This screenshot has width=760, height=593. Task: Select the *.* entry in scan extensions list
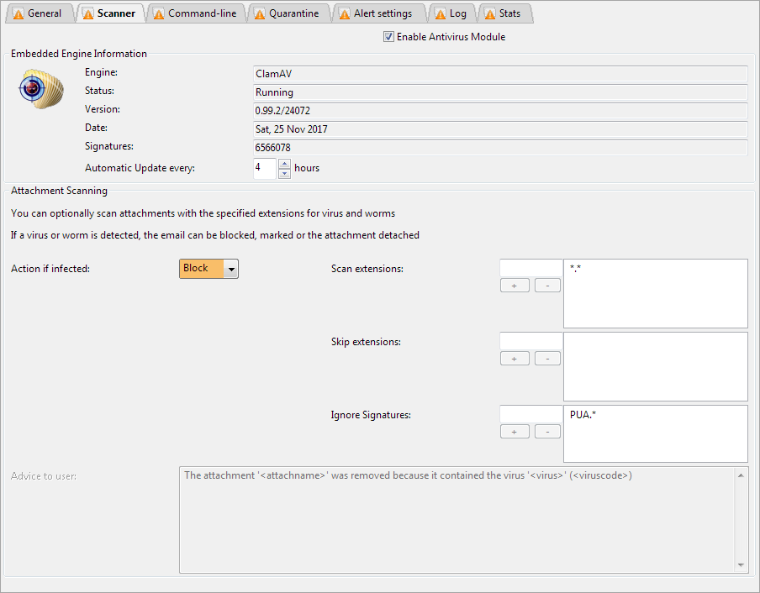577,269
